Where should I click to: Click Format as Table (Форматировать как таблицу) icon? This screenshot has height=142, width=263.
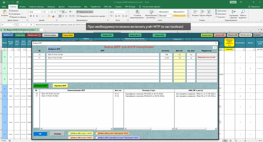(x=151, y=12)
